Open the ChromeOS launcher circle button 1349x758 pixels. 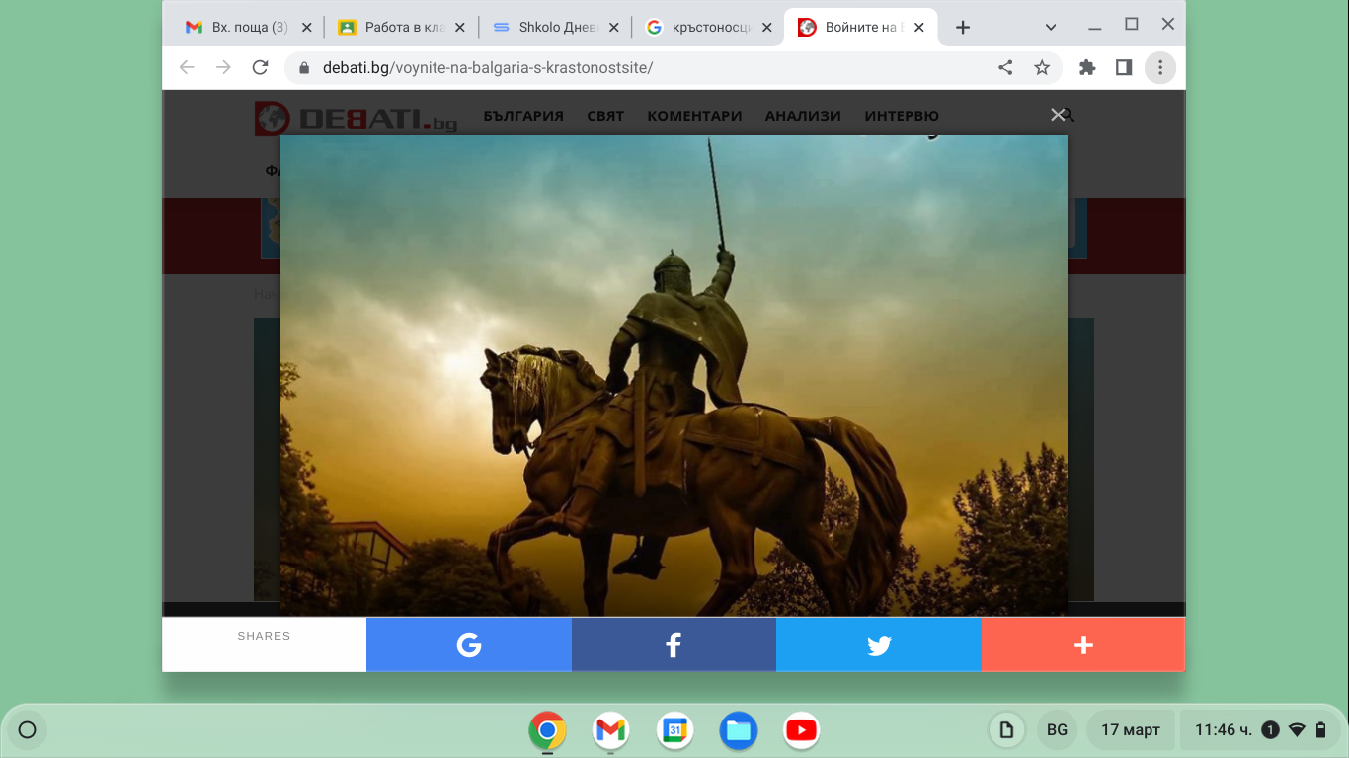(x=28, y=730)
